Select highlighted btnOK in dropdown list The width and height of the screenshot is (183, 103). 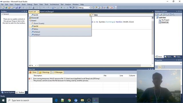[60, 26]
